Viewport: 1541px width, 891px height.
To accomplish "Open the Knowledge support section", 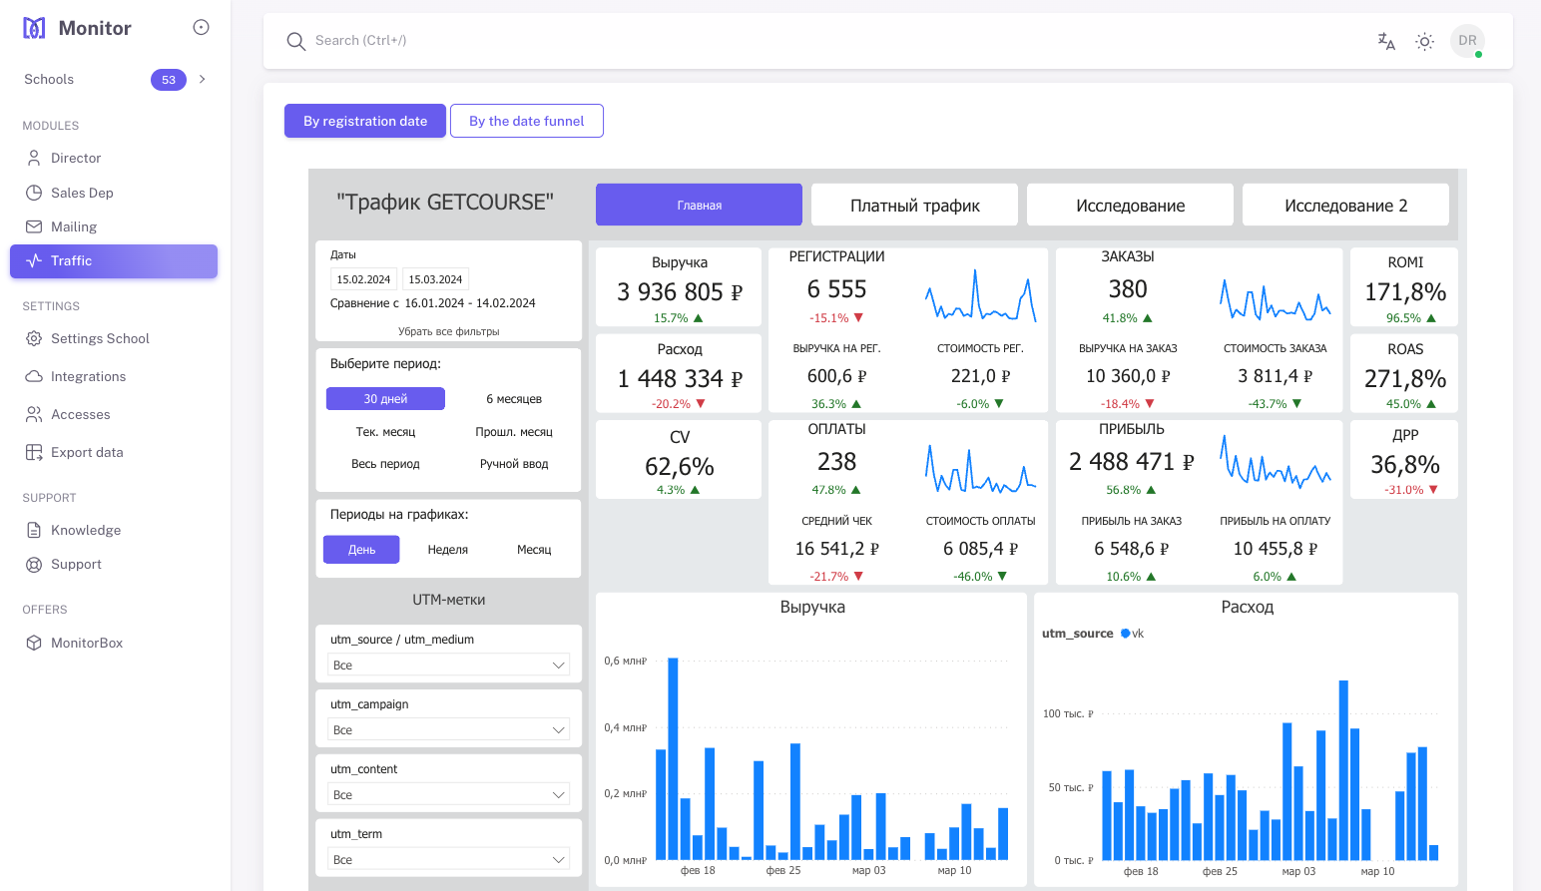I will (85, 530).
